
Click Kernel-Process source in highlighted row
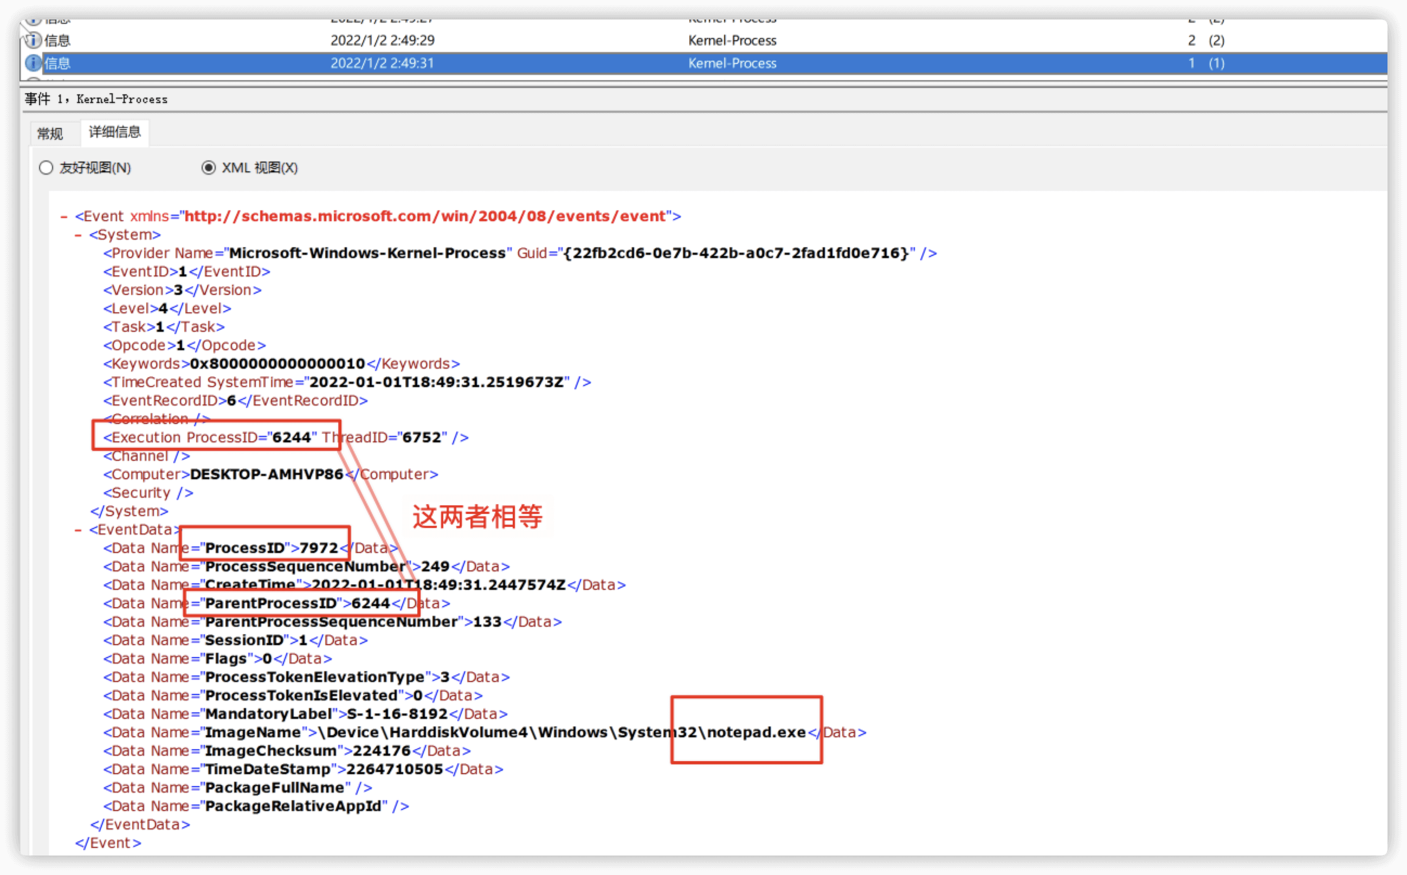pyautogui.click(x=732, y=63)
